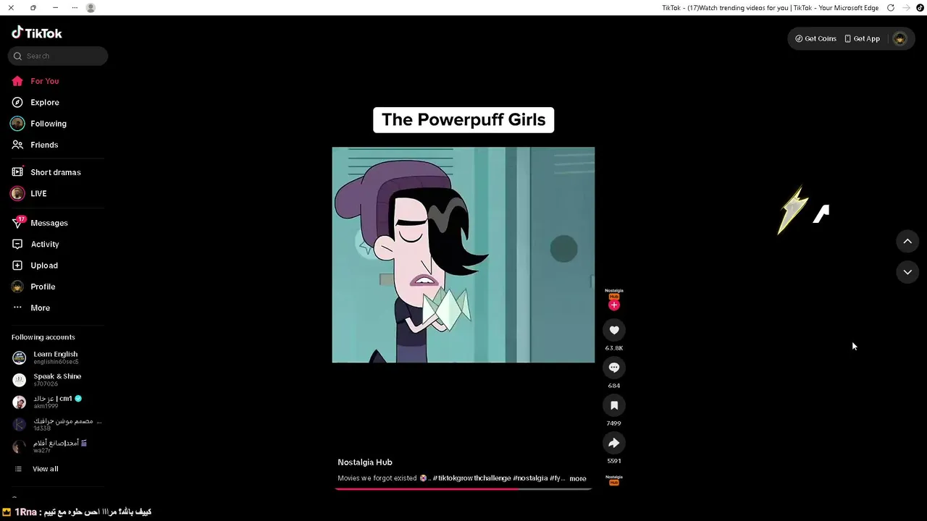The width and height of the screenshot is (927, 521).
Task: Share the video with the arrow icon
Action: click(614, 443)
